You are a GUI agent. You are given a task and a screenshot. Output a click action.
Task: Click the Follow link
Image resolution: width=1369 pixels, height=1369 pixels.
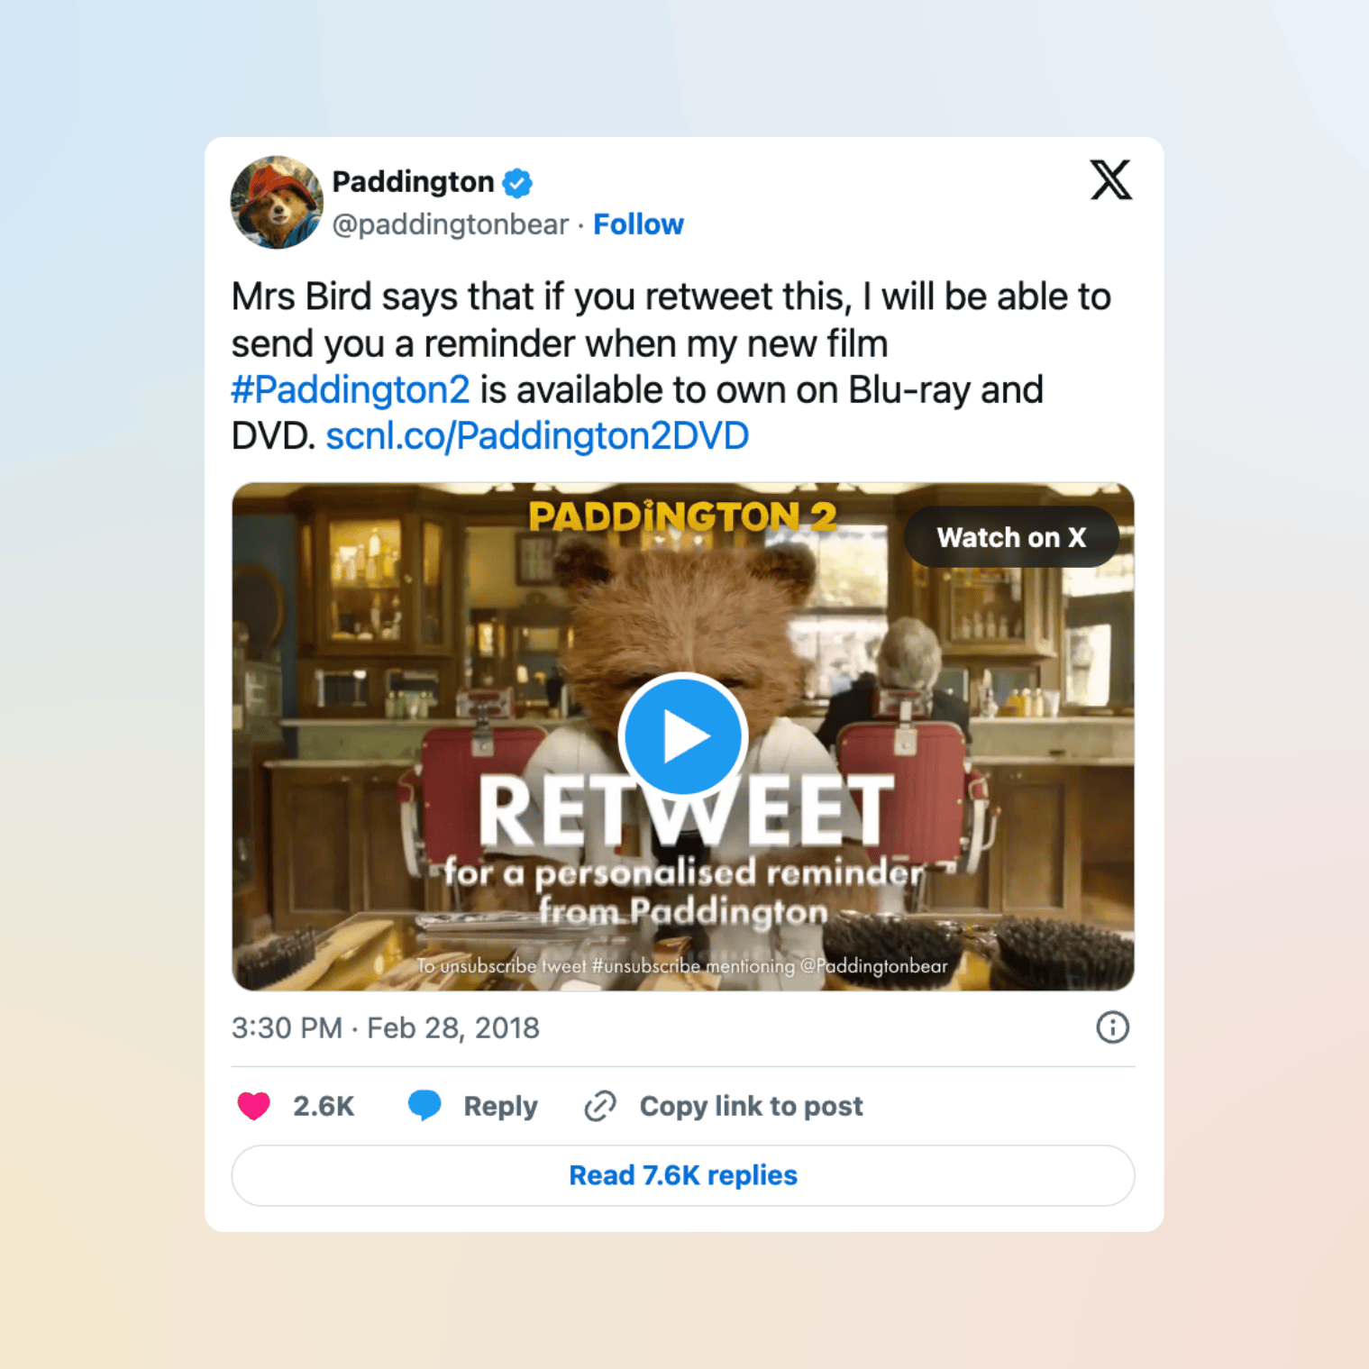(638, 224)
